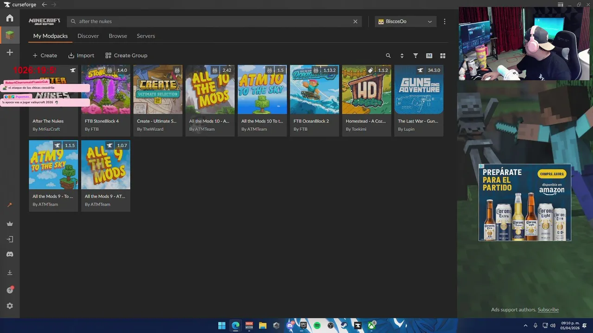Image resolution: width=593 pixels, height=333 pixels.
Task: Open ATM10 To the Sky modpack thumbnail
Action: 262,89
